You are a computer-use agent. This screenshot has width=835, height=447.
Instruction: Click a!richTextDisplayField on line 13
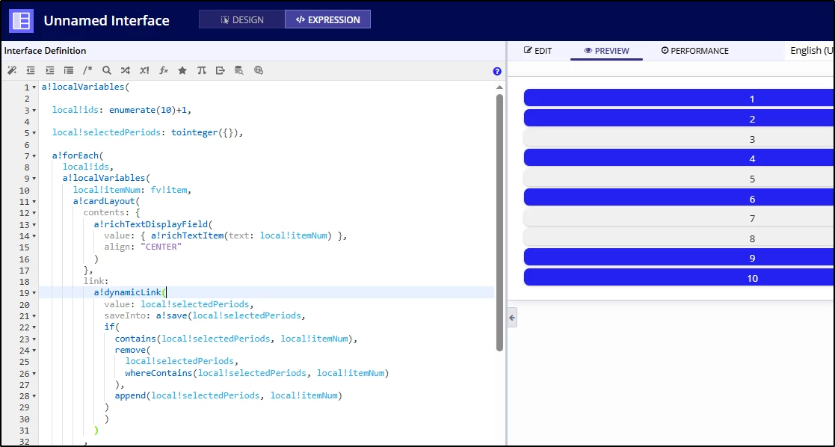151,224
